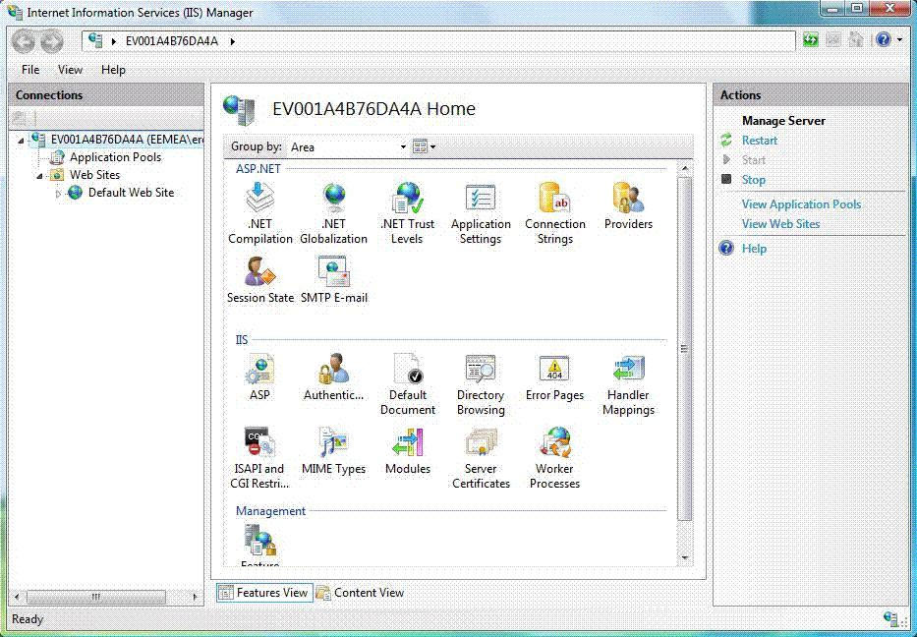Screen dimensions: 917x637
Task: Open the .NET Compilation feature
Action: [260, 213]
